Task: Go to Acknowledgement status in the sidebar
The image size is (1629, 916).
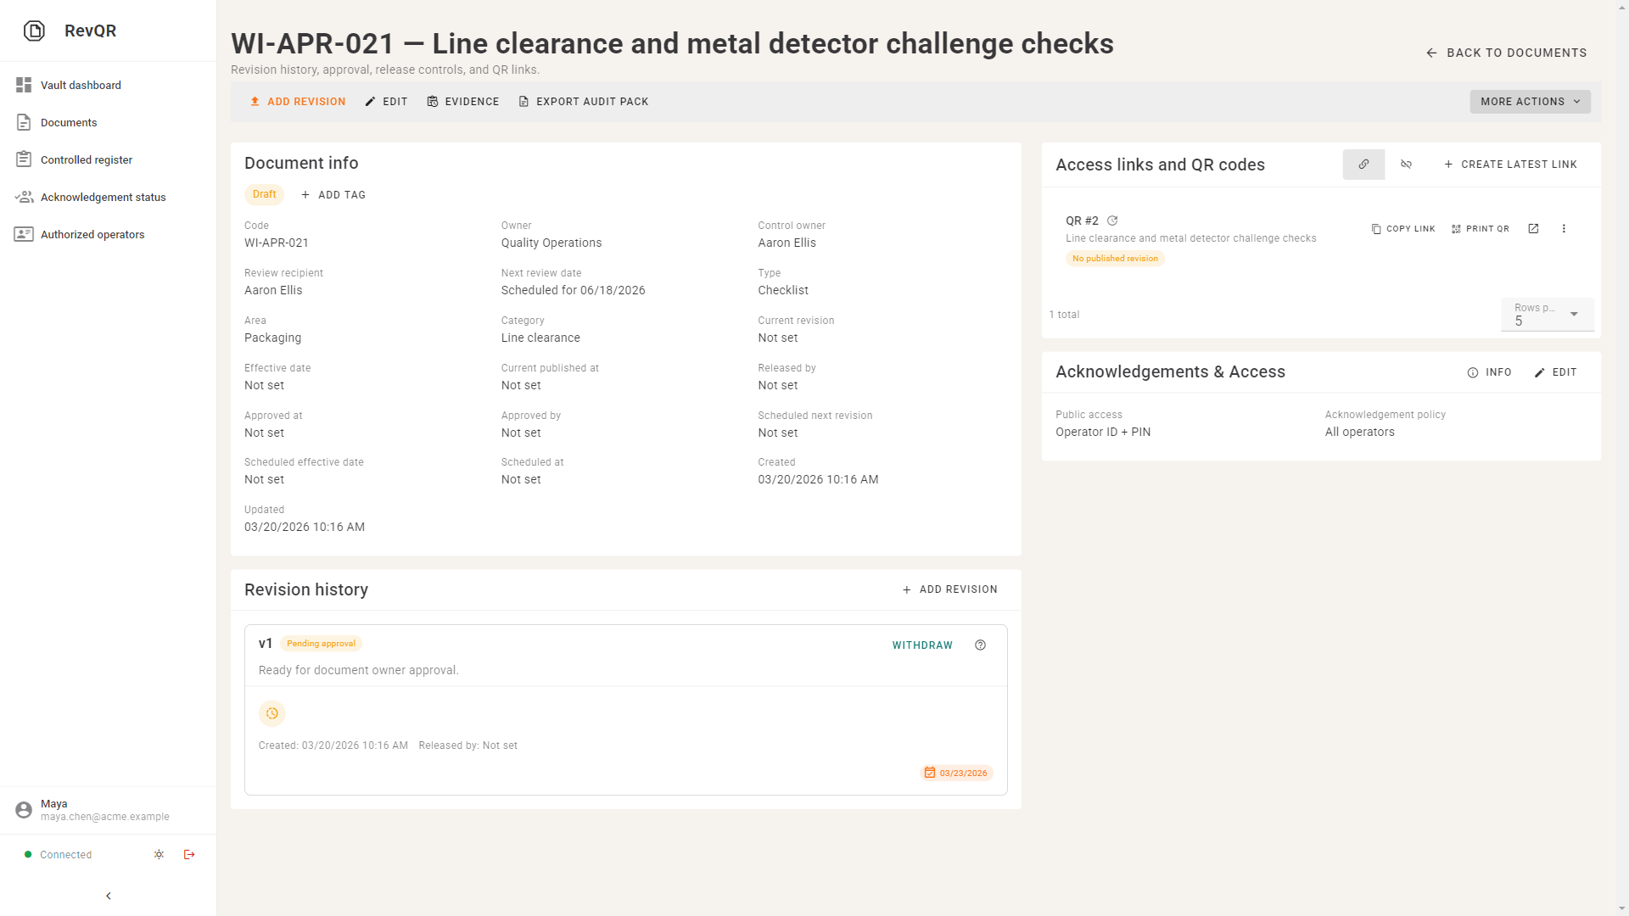Action: coord(25,197)
